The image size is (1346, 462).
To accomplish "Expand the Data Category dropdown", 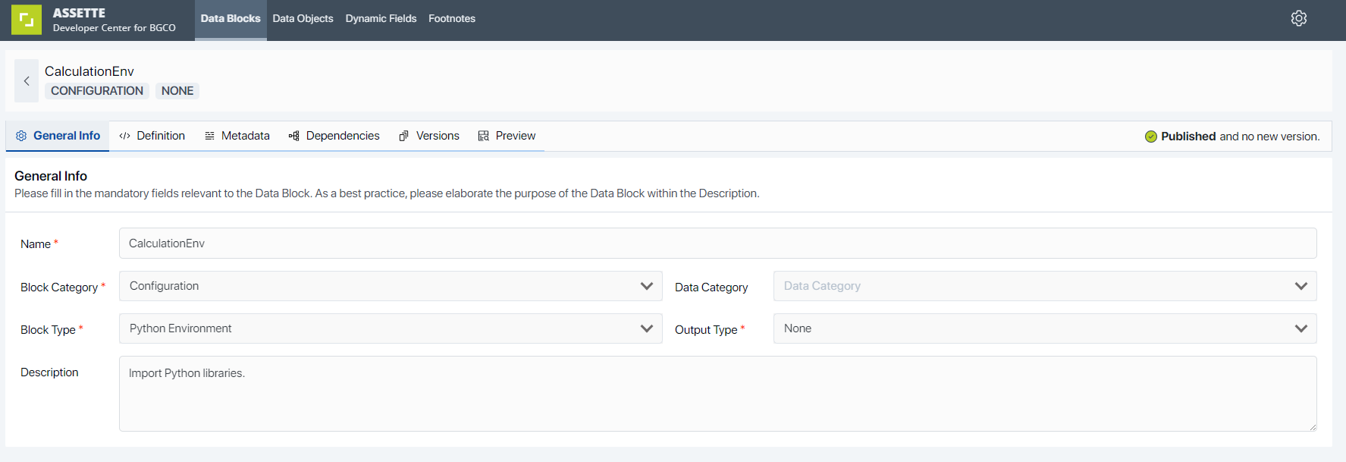I will [x=1045, y=286].
